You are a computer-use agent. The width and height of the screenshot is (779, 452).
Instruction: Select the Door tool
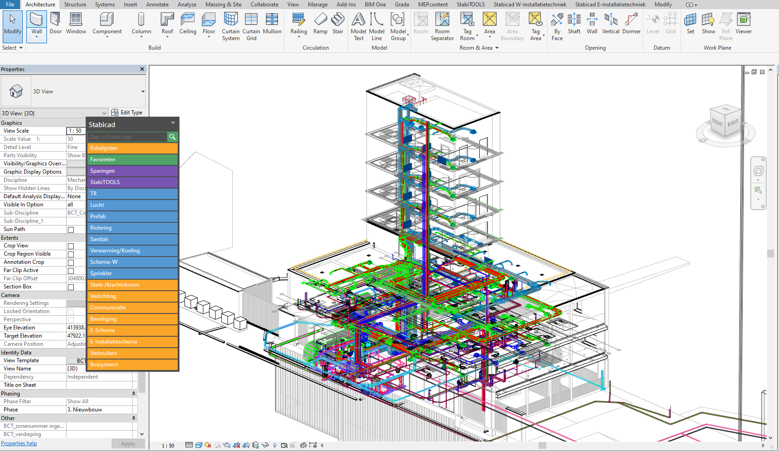[x=56, y=24]
